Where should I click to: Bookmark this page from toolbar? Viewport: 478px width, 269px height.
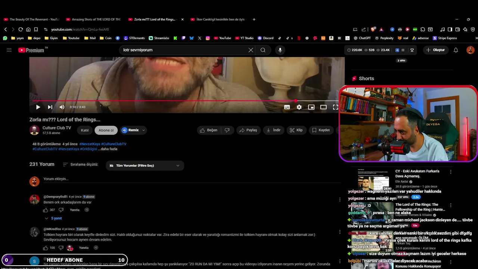click(x=36, y=30)
